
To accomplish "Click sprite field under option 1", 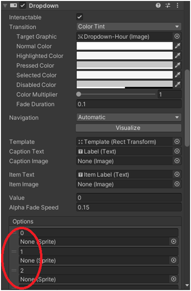I will (x=94, y=260).
